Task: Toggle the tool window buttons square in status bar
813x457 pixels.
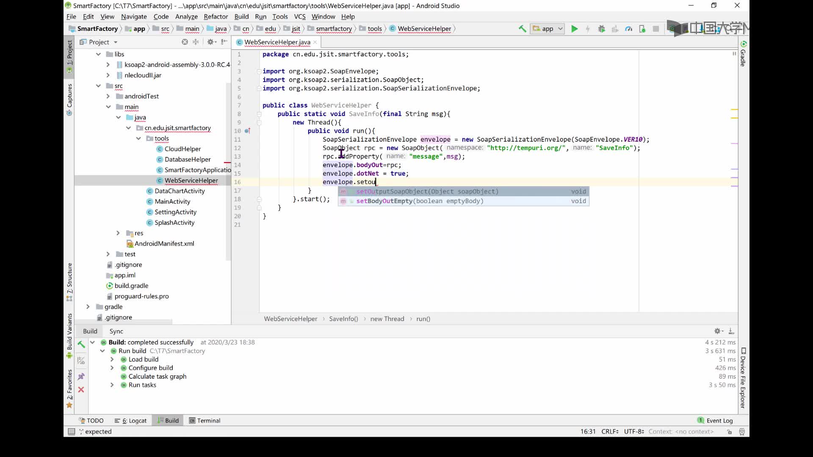Action: coord(72,432)
